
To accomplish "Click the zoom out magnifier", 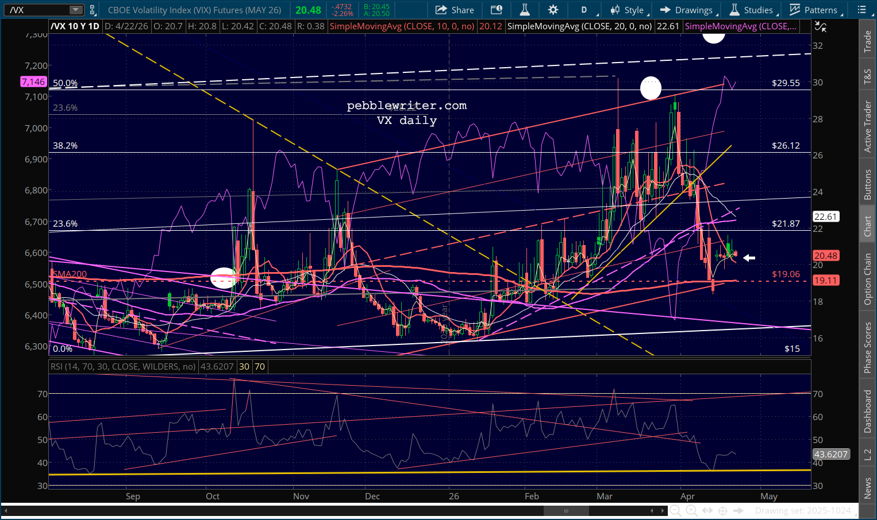I will pos(675,511).
